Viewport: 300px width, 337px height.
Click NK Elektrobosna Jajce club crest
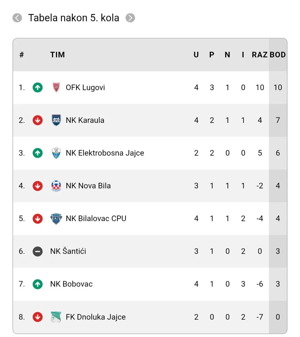[56, 153]
